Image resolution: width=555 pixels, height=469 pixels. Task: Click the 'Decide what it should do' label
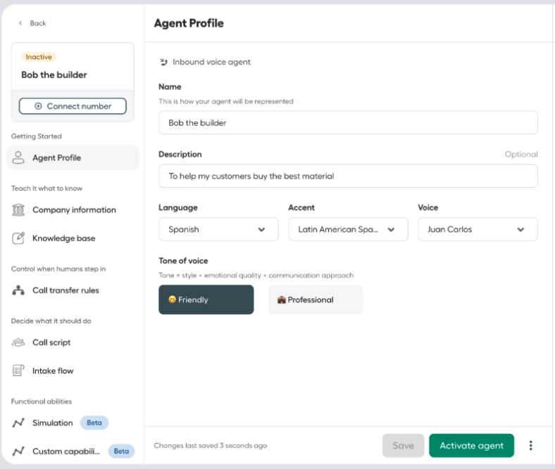51,321
